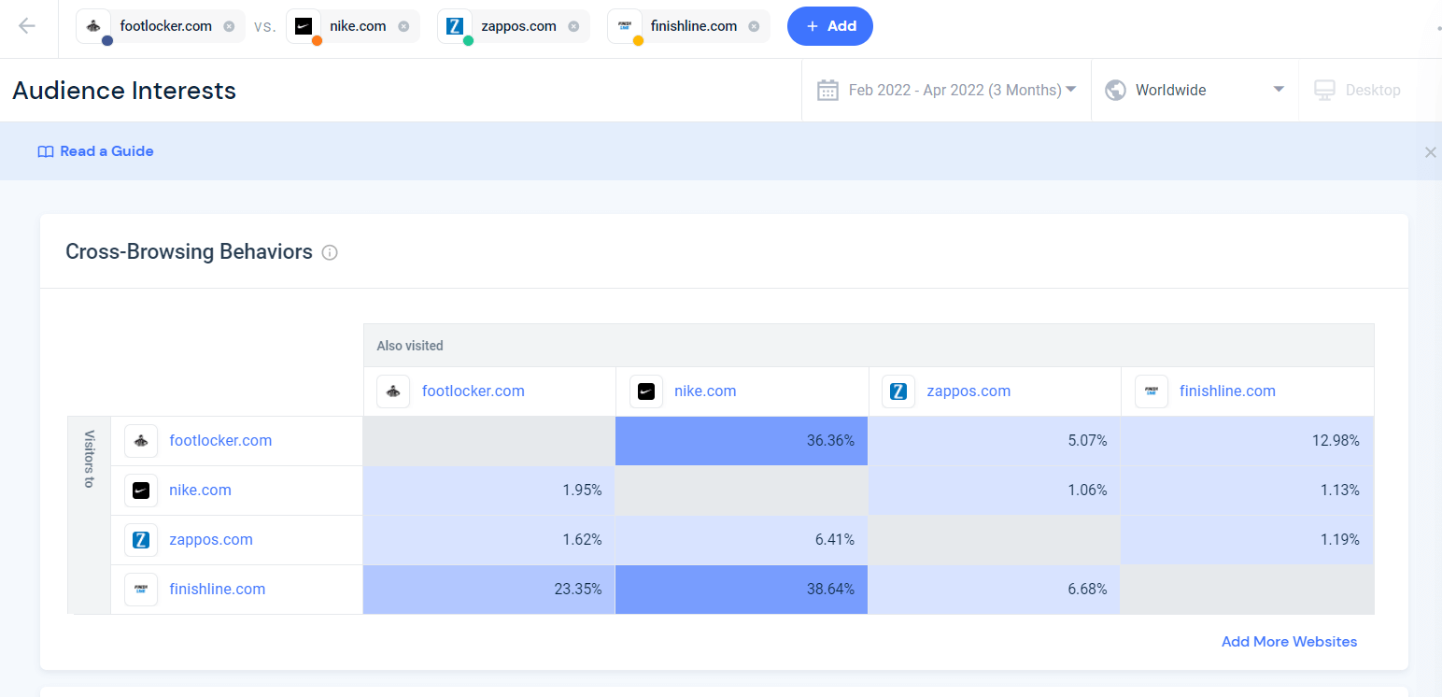Open nike.com link in the column header
Image resolution: width=1442 pixels, height=697 pixels.
(x=705, y=391)
